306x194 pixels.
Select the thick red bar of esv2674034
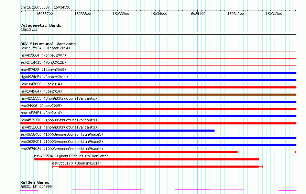pos(159,152)
